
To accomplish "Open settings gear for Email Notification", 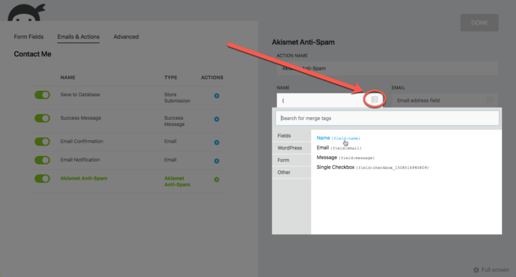I will [217, 160].
